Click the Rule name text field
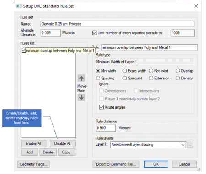This screenshot has width=206, height=174. 149,47
